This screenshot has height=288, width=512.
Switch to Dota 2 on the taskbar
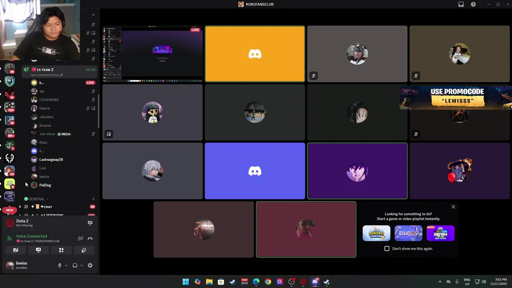[x=303, y=282]
